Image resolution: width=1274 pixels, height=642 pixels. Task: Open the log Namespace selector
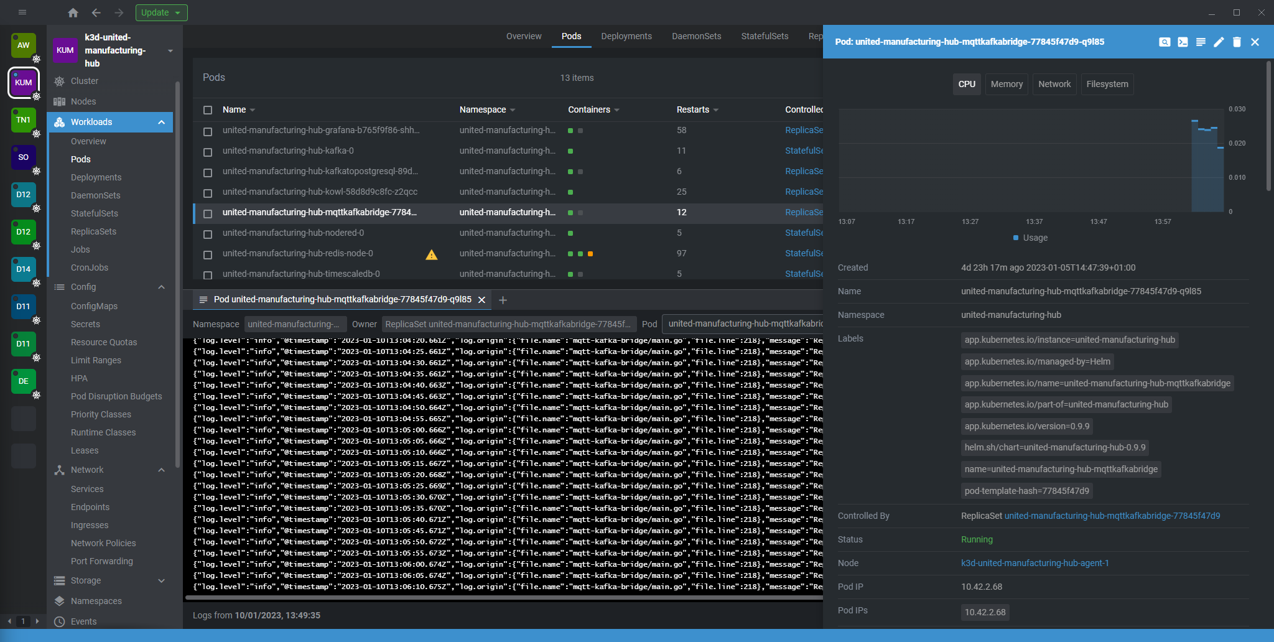tap(294, 324)
